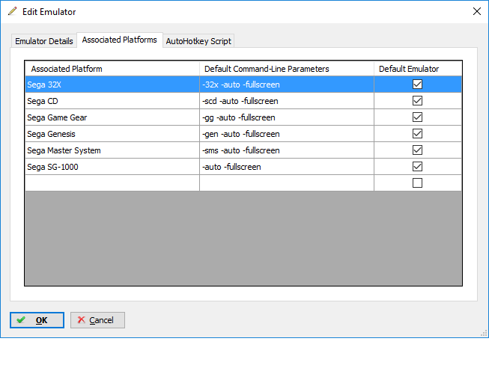Toggle Default Emulator for Sega Game Gear
Image resolution: width=489 pixels, height=374 pixels.
417,117
